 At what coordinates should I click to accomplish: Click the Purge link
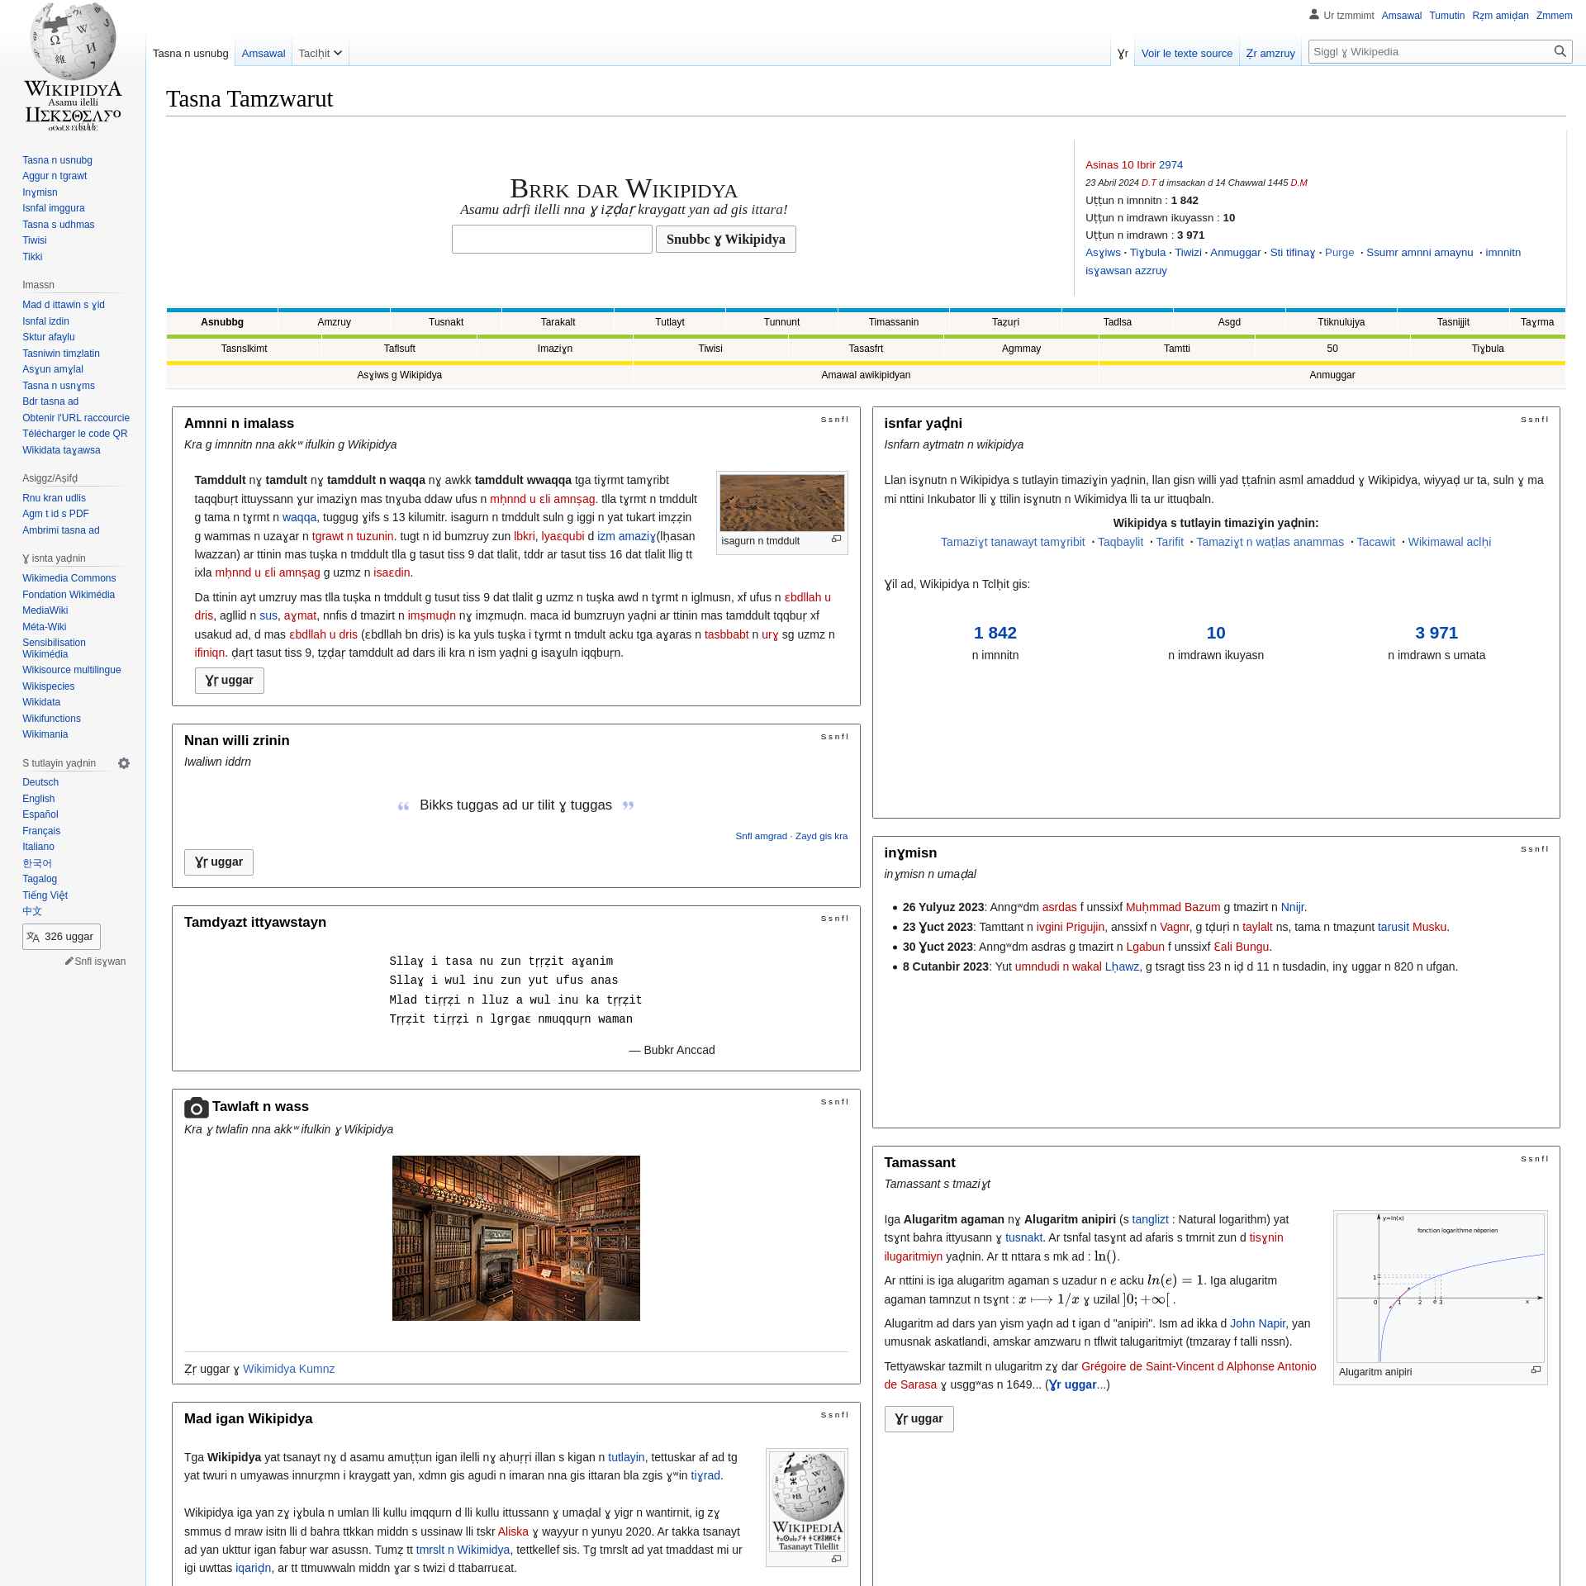pos(1339,253)
